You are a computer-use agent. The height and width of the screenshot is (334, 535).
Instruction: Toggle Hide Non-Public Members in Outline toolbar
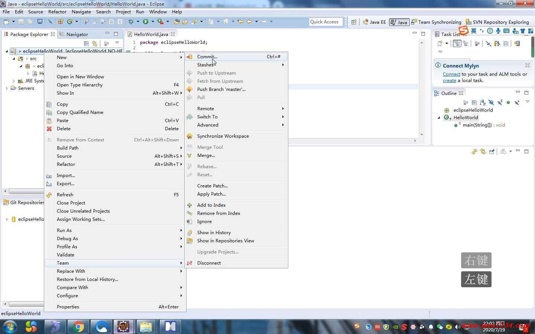click(x=508, y=102)
